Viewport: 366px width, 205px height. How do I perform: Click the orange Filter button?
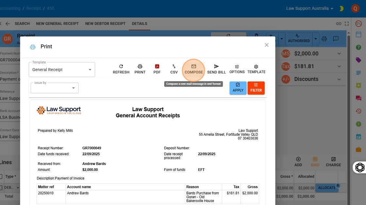click(256, 88)
